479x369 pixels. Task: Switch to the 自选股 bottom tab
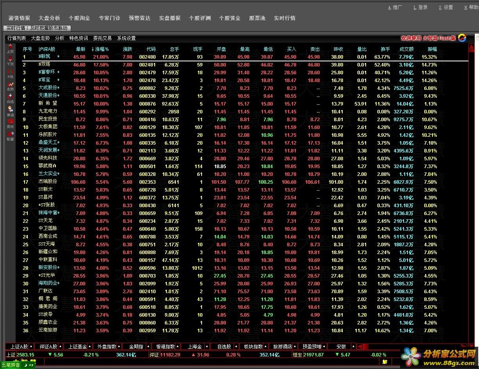pos(224,346)
